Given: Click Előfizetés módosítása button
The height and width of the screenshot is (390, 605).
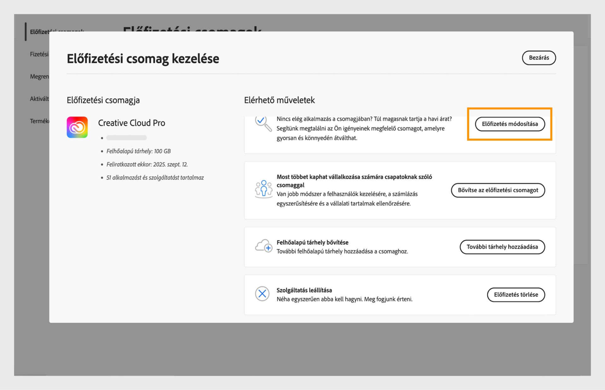Looking at the screenshot, I should 510,124.
